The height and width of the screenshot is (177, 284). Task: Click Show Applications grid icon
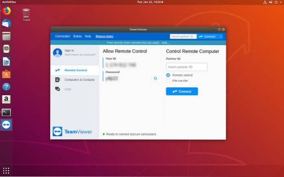pos(6,170)
